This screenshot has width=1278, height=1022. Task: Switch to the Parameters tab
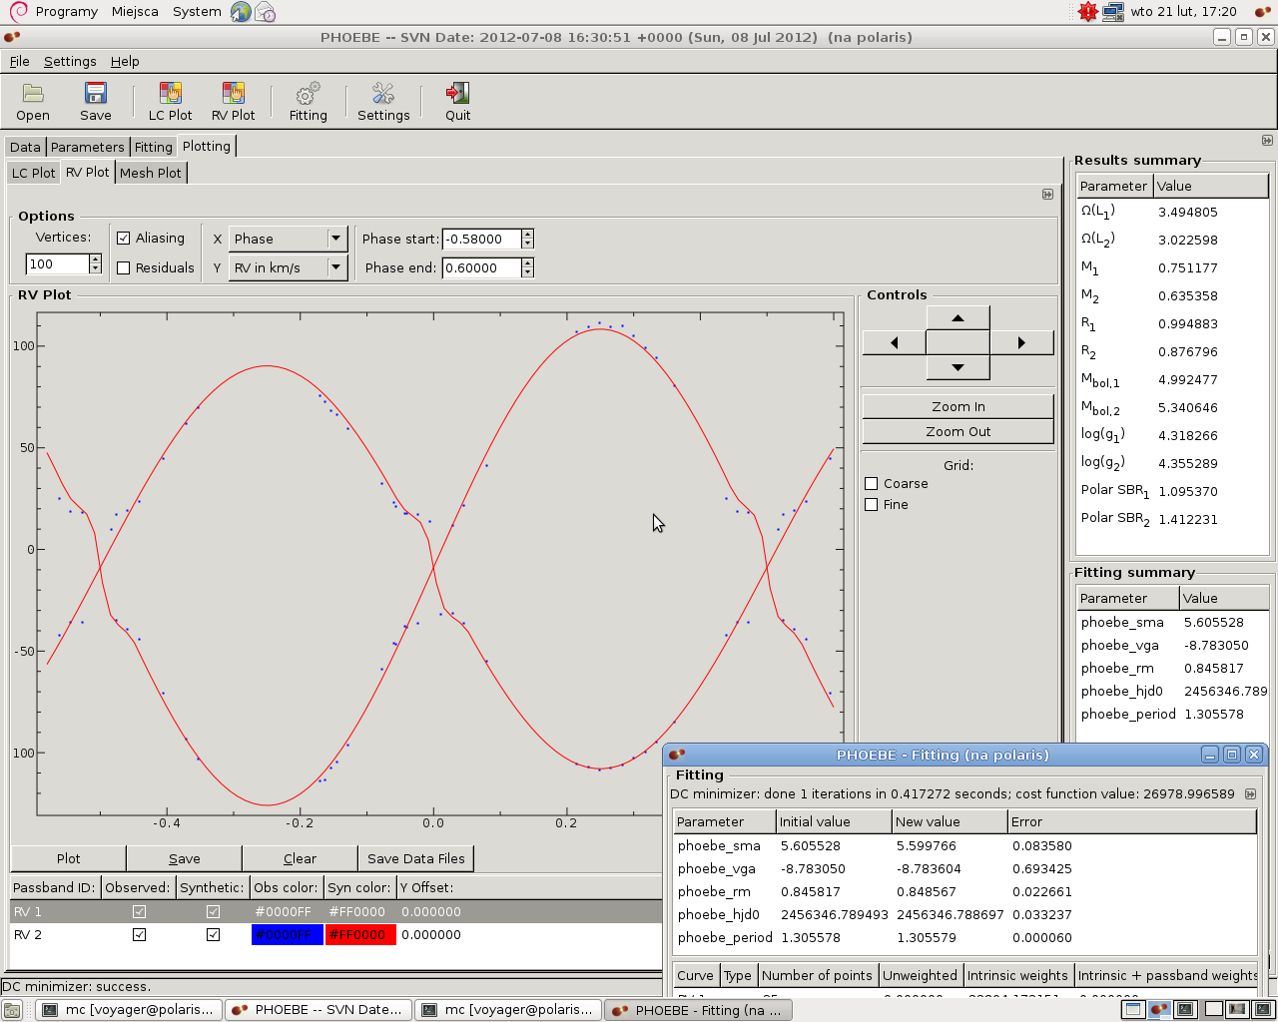[x=88, y=147]
